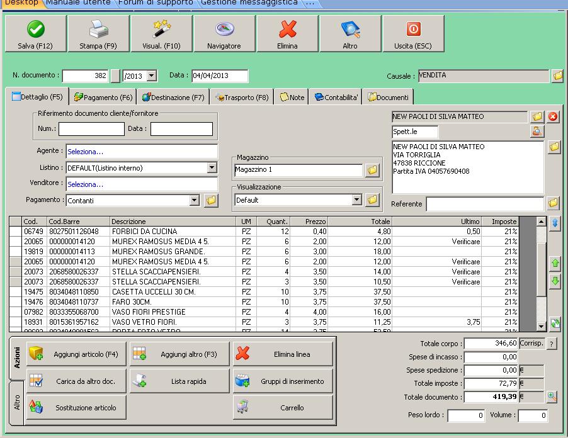568x438 pixels.
Task: Remove the customer with the red X icon
Action: [x=553, y=117]
